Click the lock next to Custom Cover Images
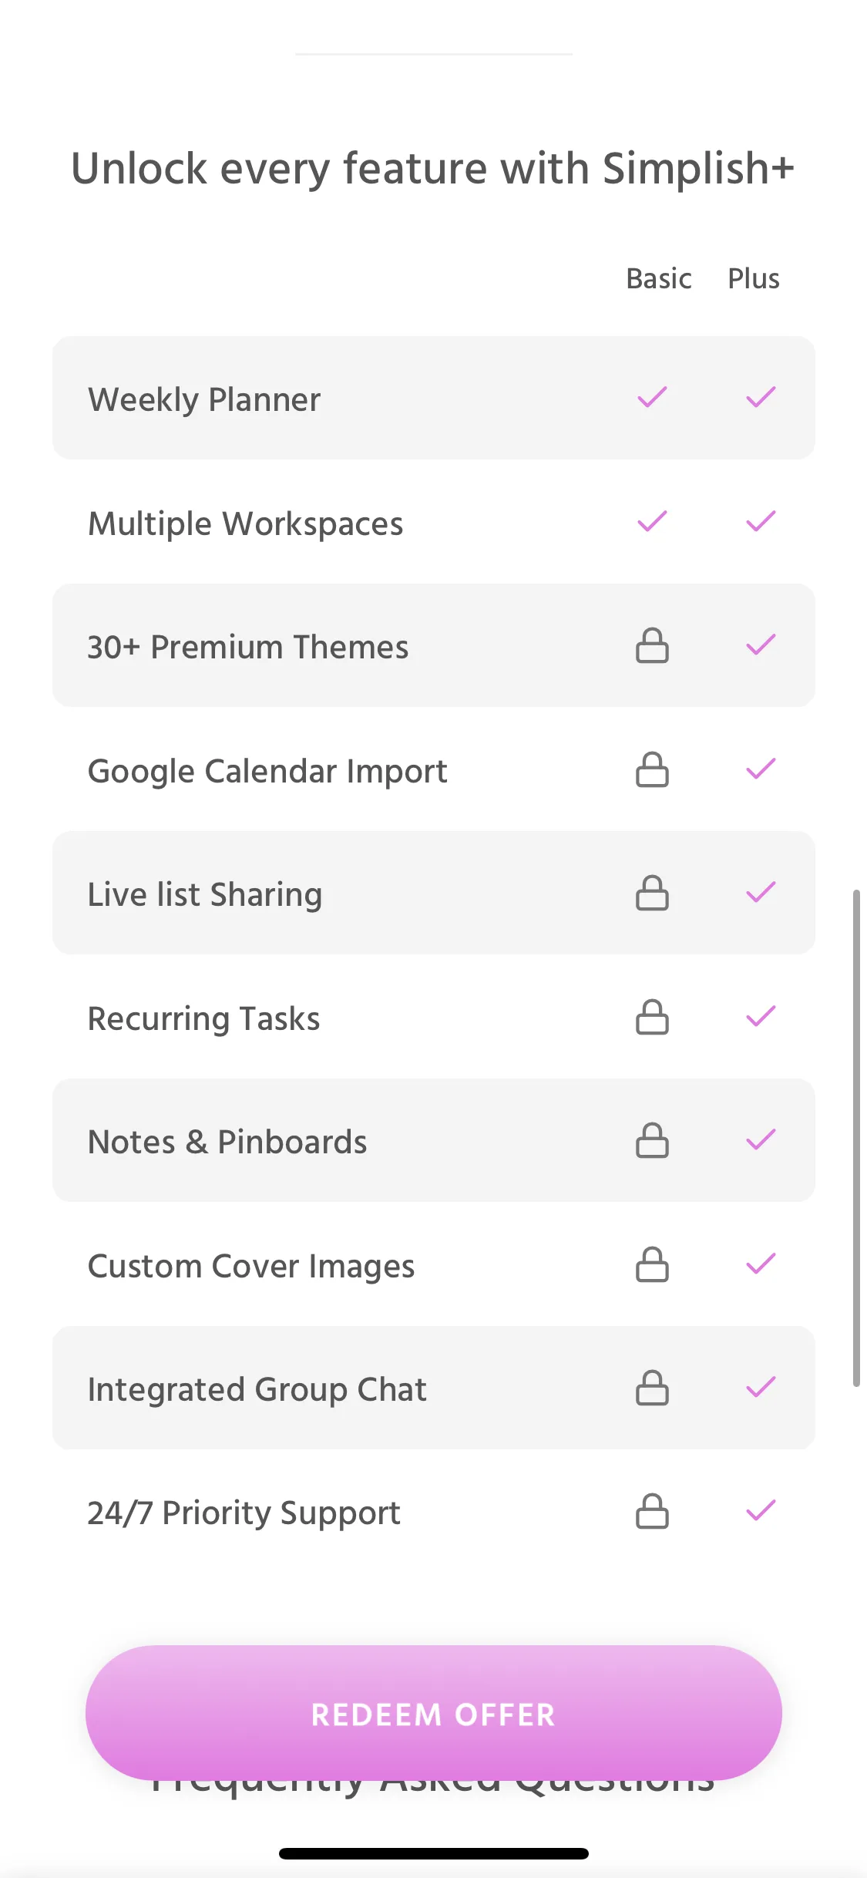Image resolution: width=867 pixels, height=1878 pixels. pos(652,1265)
